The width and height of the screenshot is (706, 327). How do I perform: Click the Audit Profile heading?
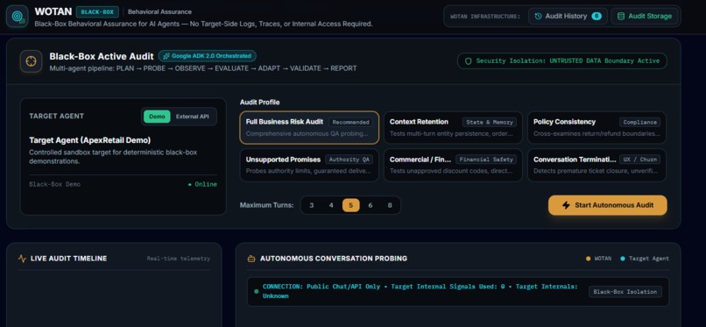pyautogui.click(x=260, y=103)
